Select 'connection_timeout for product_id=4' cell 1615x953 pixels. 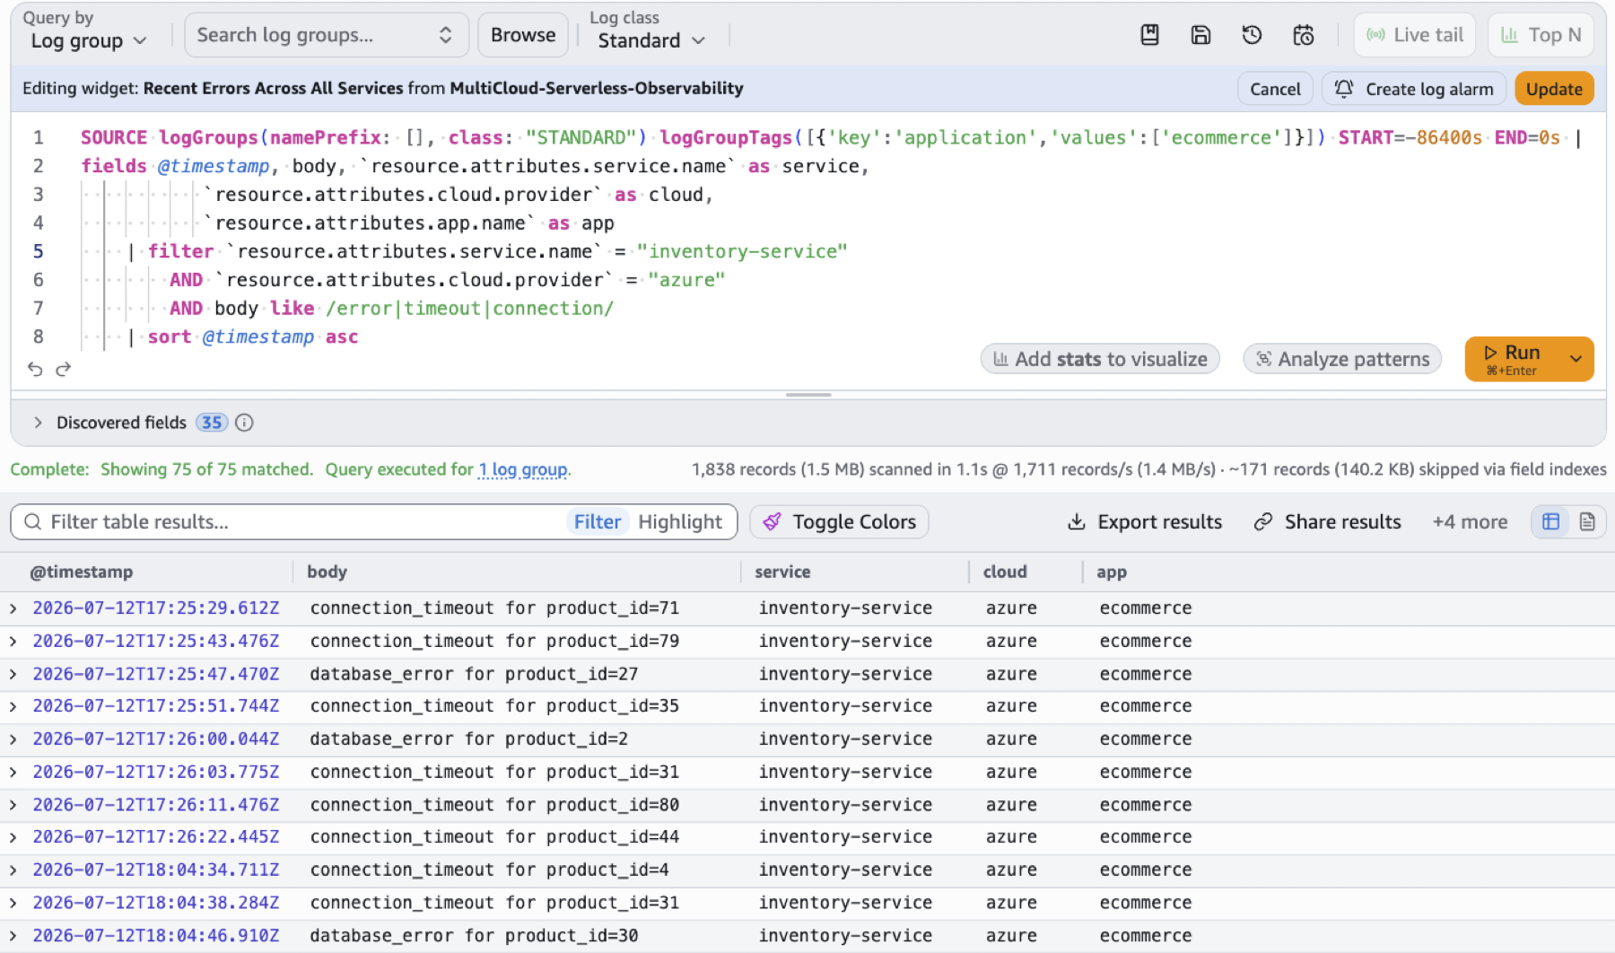coord(489,870)
